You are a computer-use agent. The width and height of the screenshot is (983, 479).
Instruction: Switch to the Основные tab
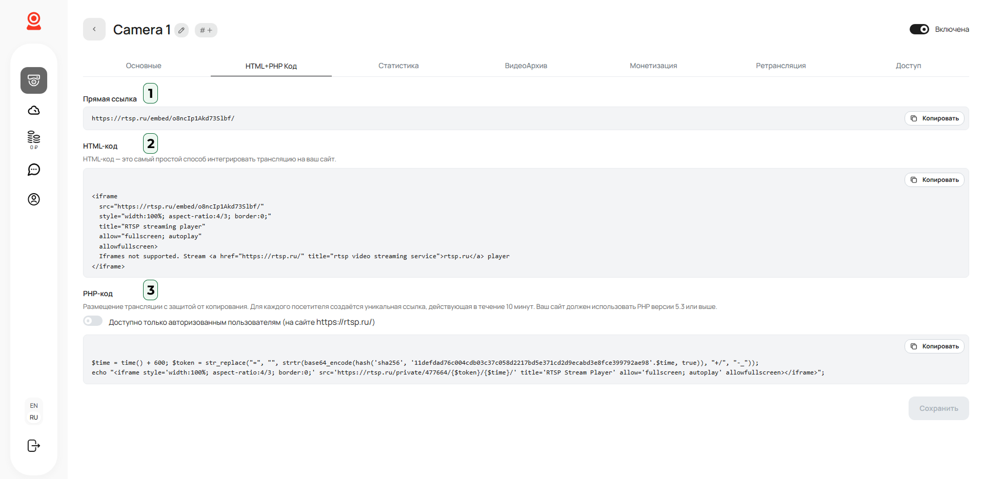coord(144,66)
